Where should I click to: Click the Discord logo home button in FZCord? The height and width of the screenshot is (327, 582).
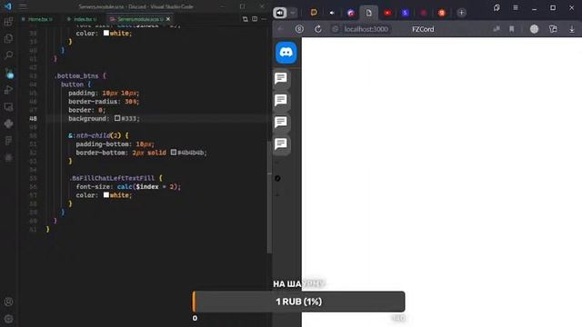click(286, 53)
